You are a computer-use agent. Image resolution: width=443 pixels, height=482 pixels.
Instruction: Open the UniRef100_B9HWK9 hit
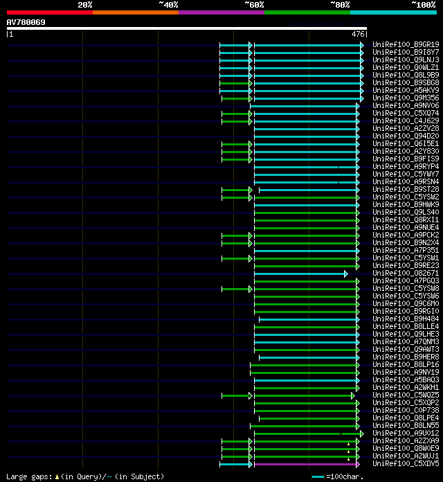click(406, 205)
